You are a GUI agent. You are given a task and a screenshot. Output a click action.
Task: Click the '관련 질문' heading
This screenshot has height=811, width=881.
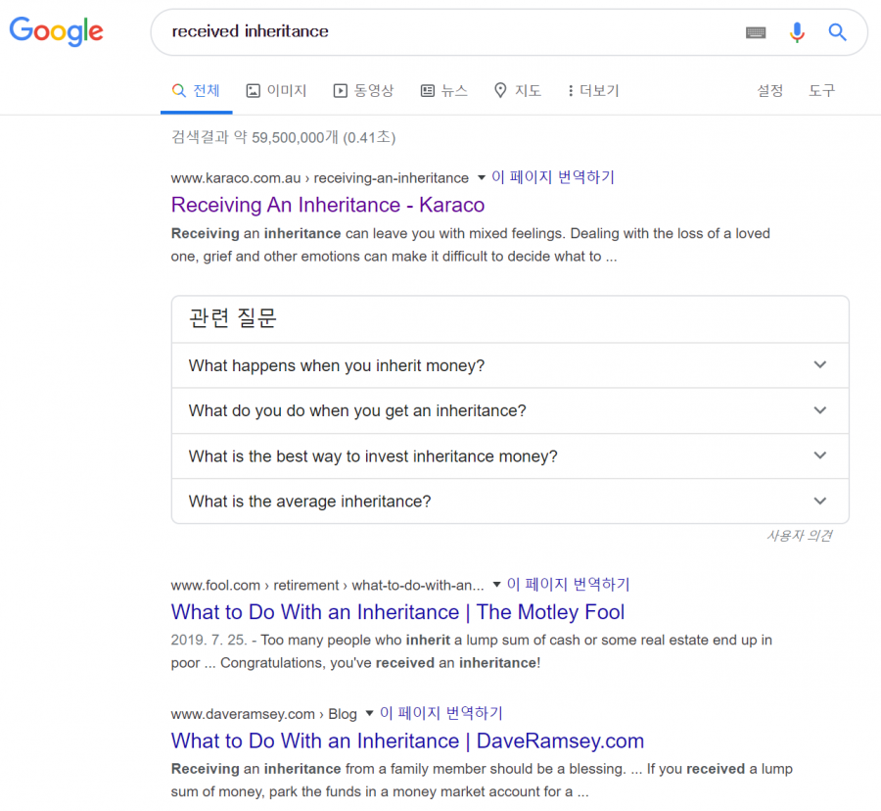coord(233,318)
